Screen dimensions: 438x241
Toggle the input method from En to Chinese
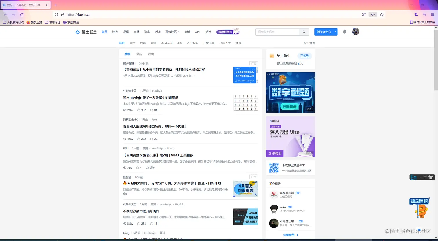coord(413,177)
